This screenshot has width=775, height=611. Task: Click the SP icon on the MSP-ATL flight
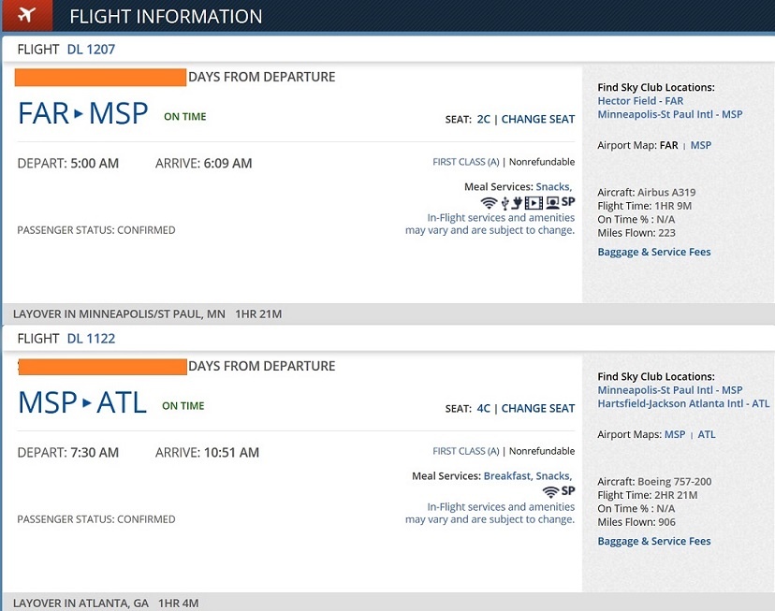point(568,491)
